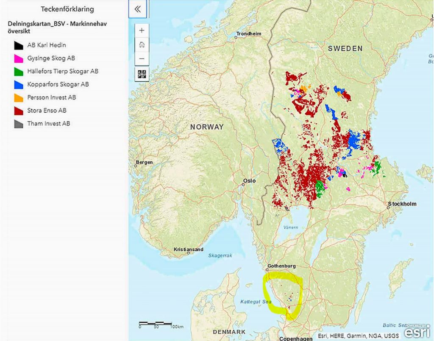Zoom in with the plus button
Screen dimensions: 434x341
point(142,30)
